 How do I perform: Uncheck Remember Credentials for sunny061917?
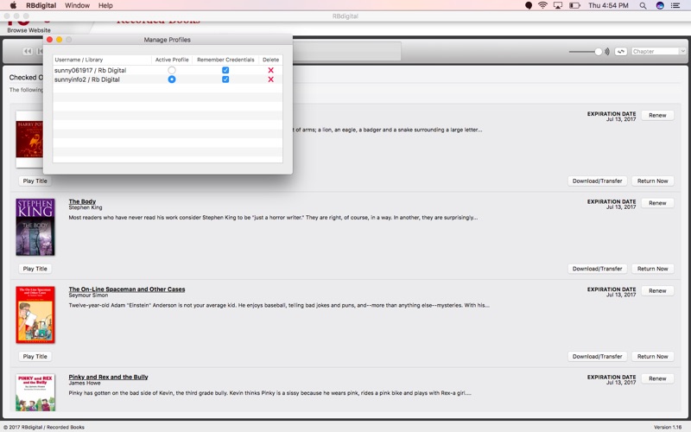[x=225, y=70]
